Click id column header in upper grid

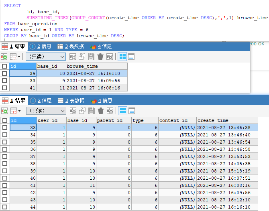click(x=23, y=66)
